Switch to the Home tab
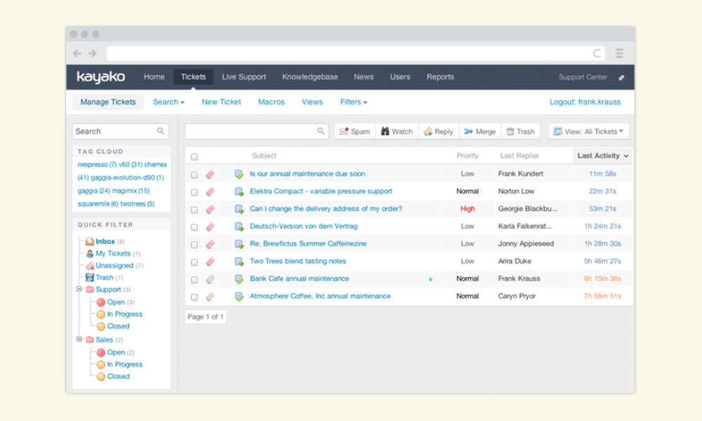 pos(154,77)
